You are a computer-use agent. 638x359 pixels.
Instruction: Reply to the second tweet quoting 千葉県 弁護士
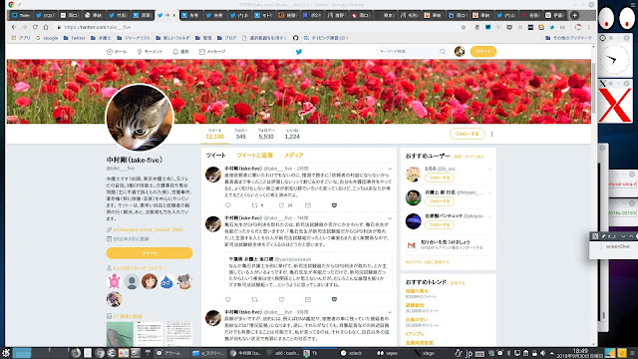tap(228, 299)
